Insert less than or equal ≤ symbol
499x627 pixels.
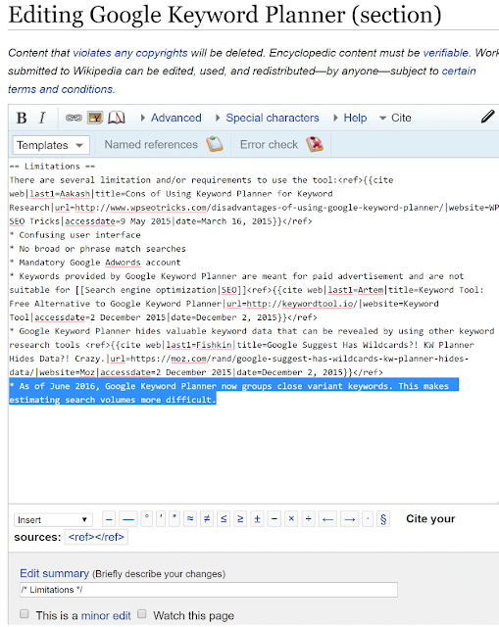[x=224, y=519]
